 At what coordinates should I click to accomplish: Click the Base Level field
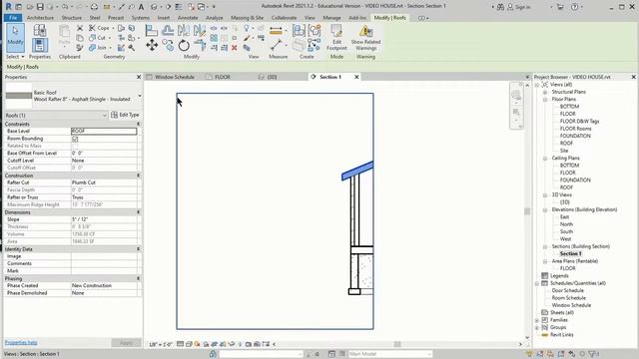click(x=104, y=131)
